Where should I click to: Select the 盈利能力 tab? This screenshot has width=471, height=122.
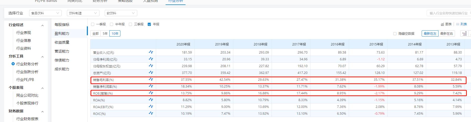(62, 33)
